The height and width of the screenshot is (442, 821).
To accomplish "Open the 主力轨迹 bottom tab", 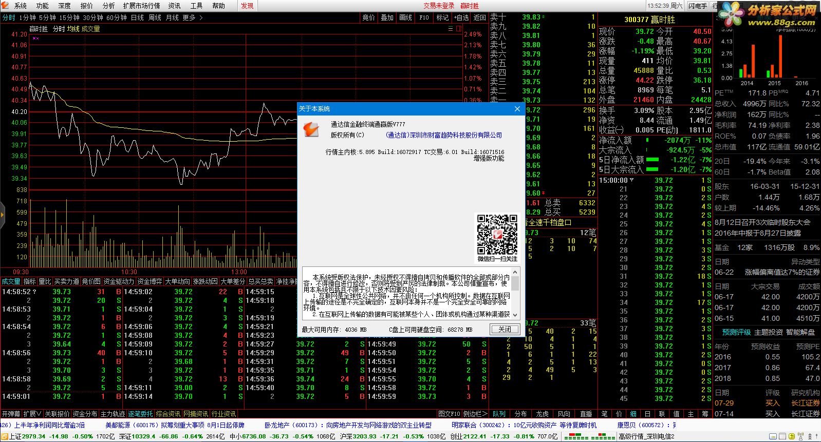I will click(113, 414).
